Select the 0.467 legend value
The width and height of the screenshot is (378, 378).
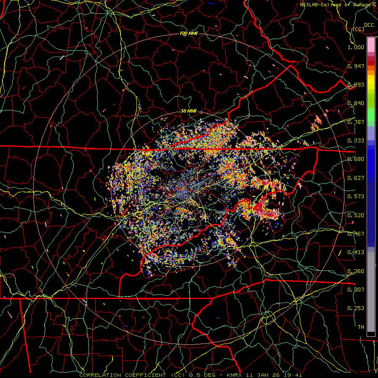(356, 234)
